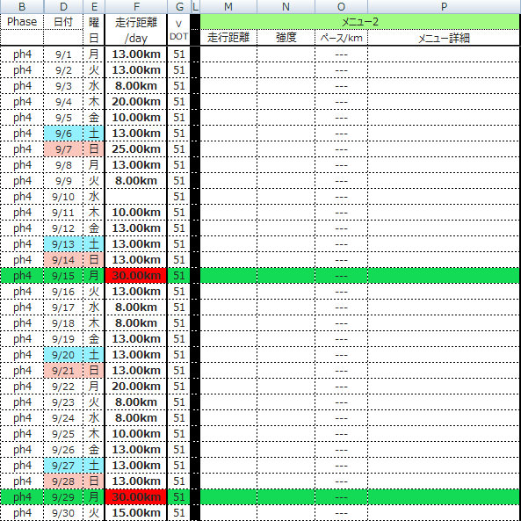The width and height of the screenshot is (521, 521).
Task: Click the 強度 header cell
Action: [x=286, y=38]
